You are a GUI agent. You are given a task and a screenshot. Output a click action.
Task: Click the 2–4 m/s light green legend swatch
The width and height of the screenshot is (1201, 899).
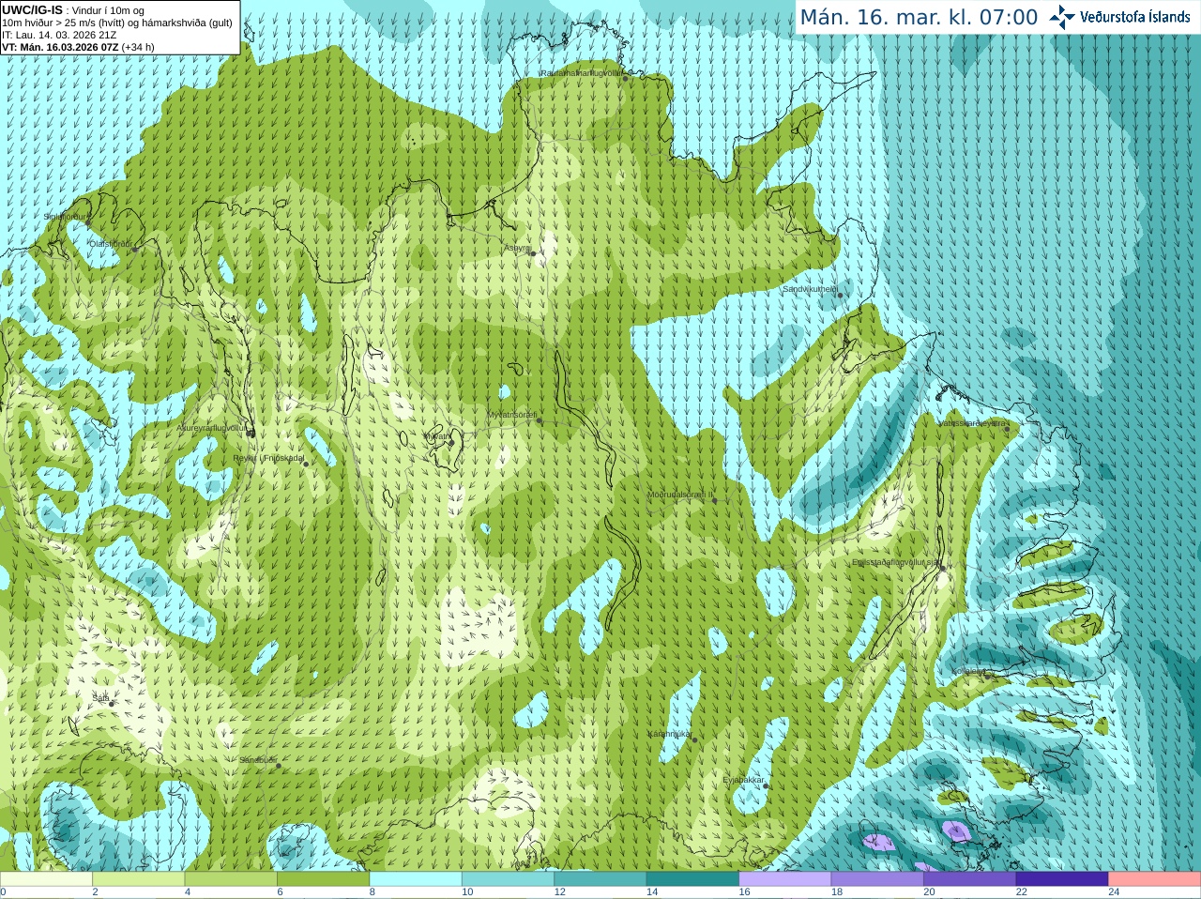point(139,879)
